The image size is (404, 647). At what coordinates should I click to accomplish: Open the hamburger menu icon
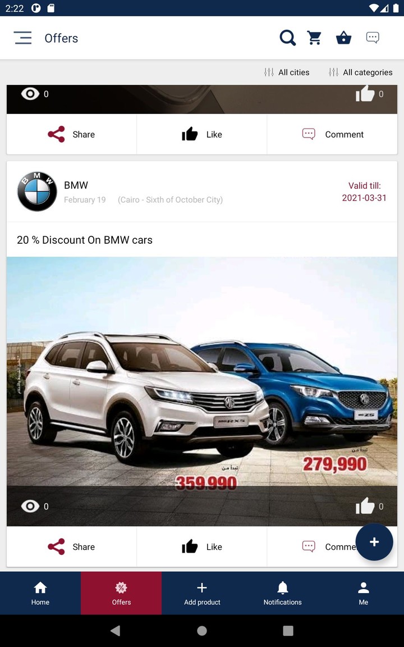click(22, 38)
